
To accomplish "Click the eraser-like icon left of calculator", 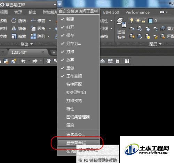I will (103, 61).
